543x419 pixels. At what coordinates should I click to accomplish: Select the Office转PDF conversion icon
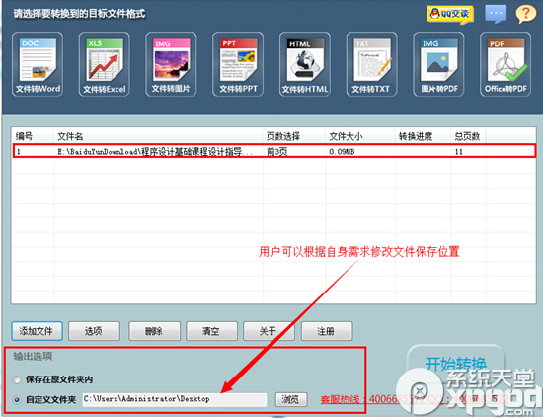tap(505, 64)
